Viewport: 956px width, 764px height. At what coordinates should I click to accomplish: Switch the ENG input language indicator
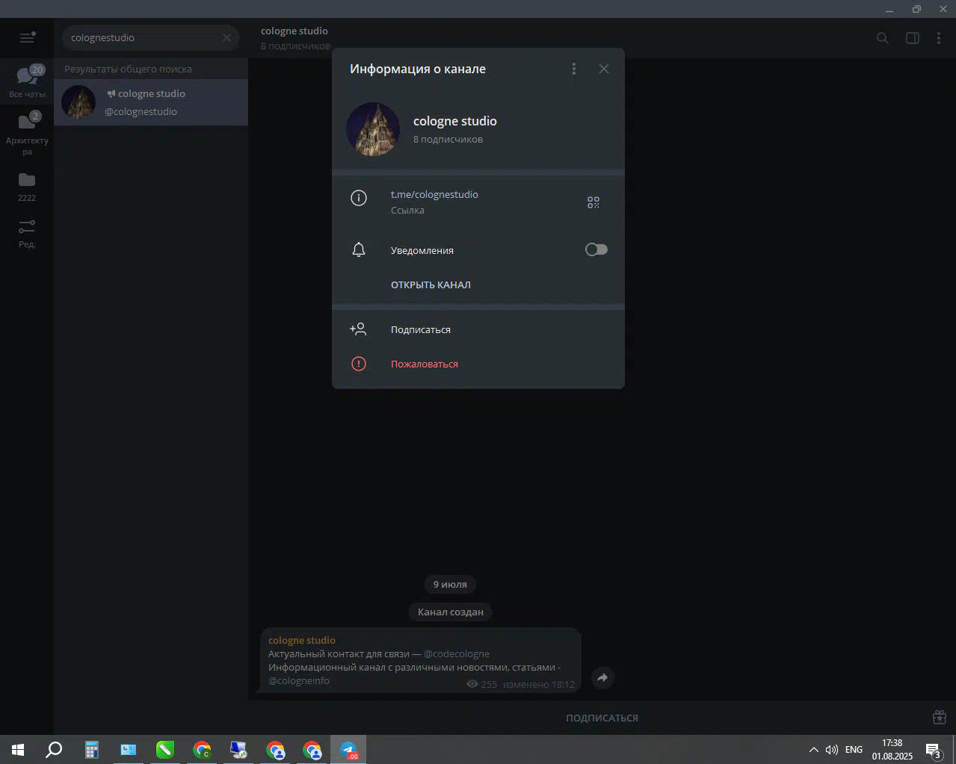click(x=854, y=750)
